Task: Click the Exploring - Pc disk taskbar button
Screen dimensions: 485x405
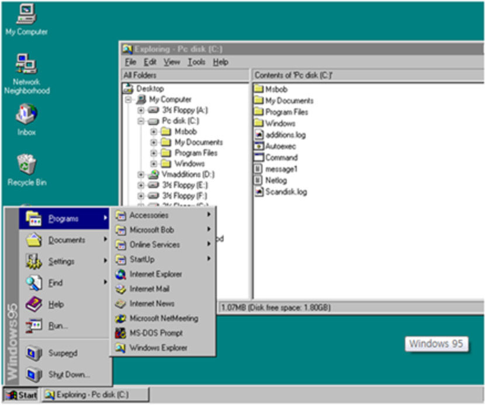Action: tap(94, 395)
